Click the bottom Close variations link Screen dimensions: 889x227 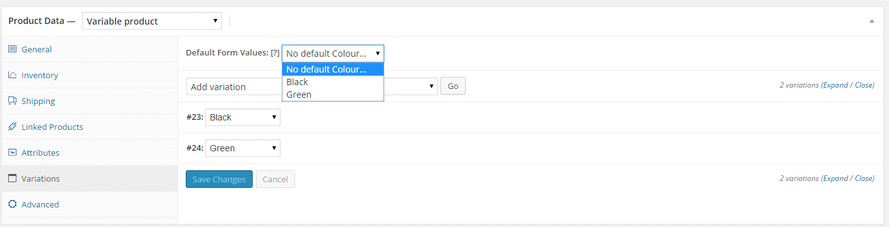click(x=864, y=178)
